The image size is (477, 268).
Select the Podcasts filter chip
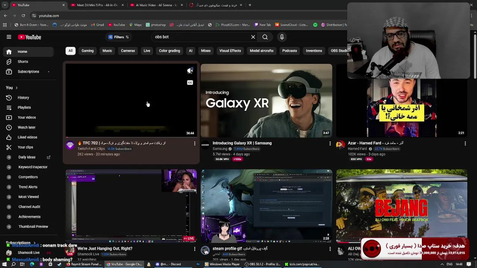(x=290, y=51)
